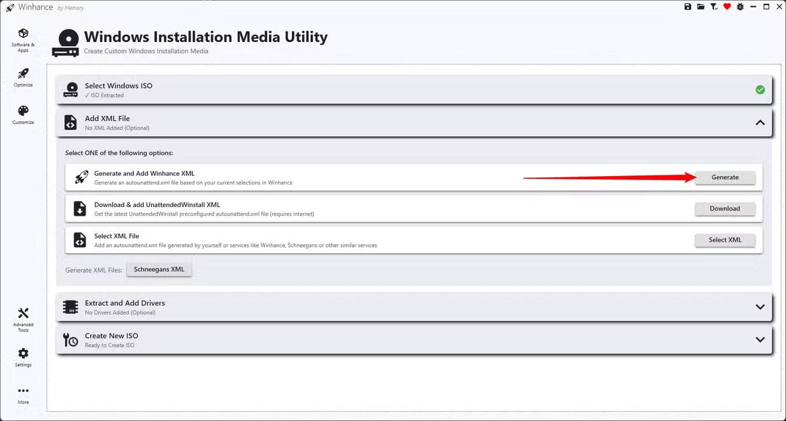The image size is (786, 421).
Task: Click the Select Windows ISO header text
Action: pyautogui.click(x=118, y=85)
